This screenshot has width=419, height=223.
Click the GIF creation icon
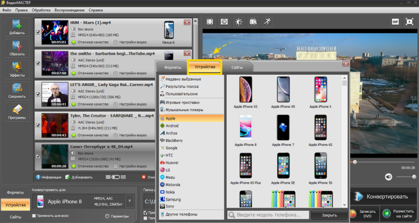click(x=395, y=22)
